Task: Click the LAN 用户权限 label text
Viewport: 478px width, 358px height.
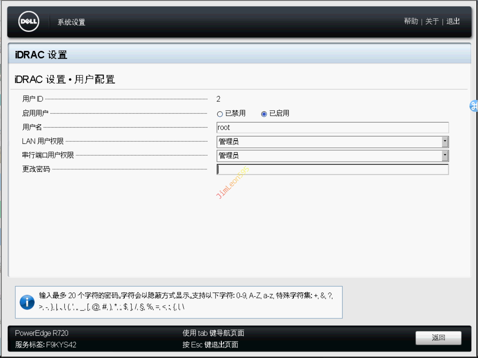Action: 43,141
